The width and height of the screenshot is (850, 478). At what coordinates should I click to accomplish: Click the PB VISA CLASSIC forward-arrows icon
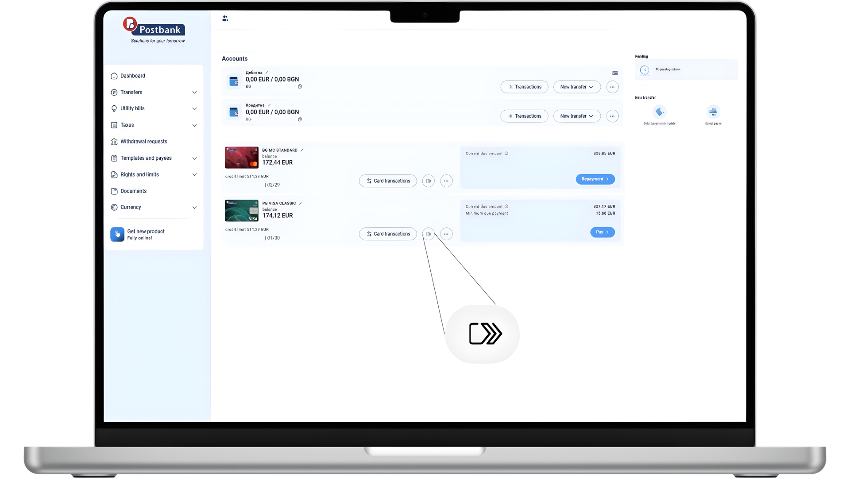pos(428,234)
